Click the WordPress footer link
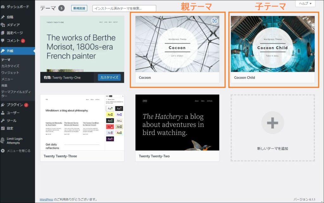324x203 pixels. (x=46, y=199)
